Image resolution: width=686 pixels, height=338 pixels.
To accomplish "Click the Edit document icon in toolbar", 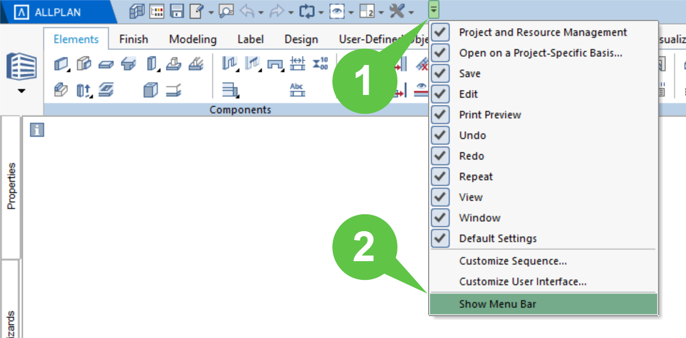I will coord(196,11).
